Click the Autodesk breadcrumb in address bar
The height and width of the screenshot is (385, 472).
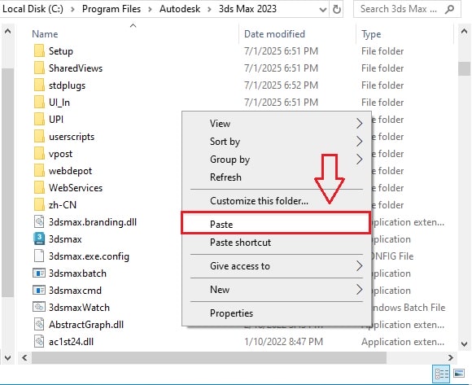click(180, 9)
